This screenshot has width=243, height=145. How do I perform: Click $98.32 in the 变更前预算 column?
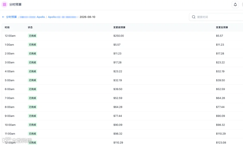[118, 134]
